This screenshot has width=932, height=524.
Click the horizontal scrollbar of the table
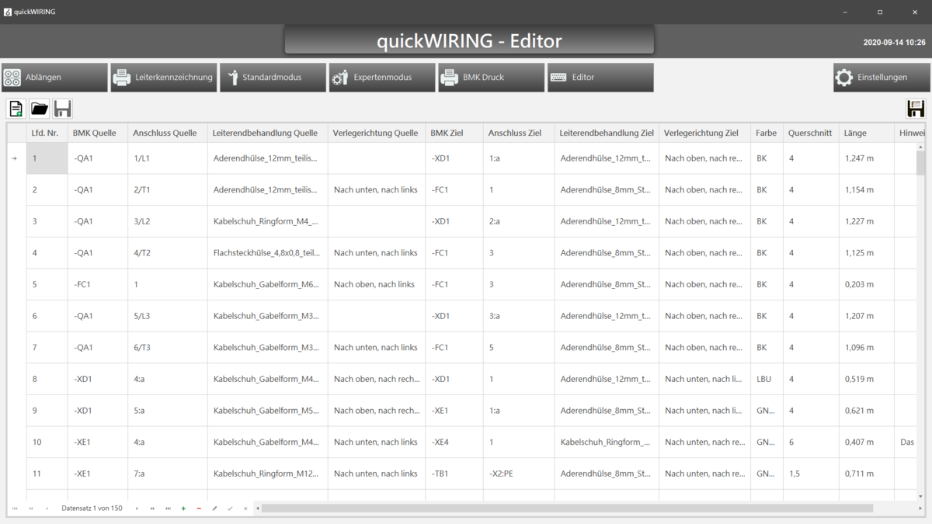click(567, 508)
